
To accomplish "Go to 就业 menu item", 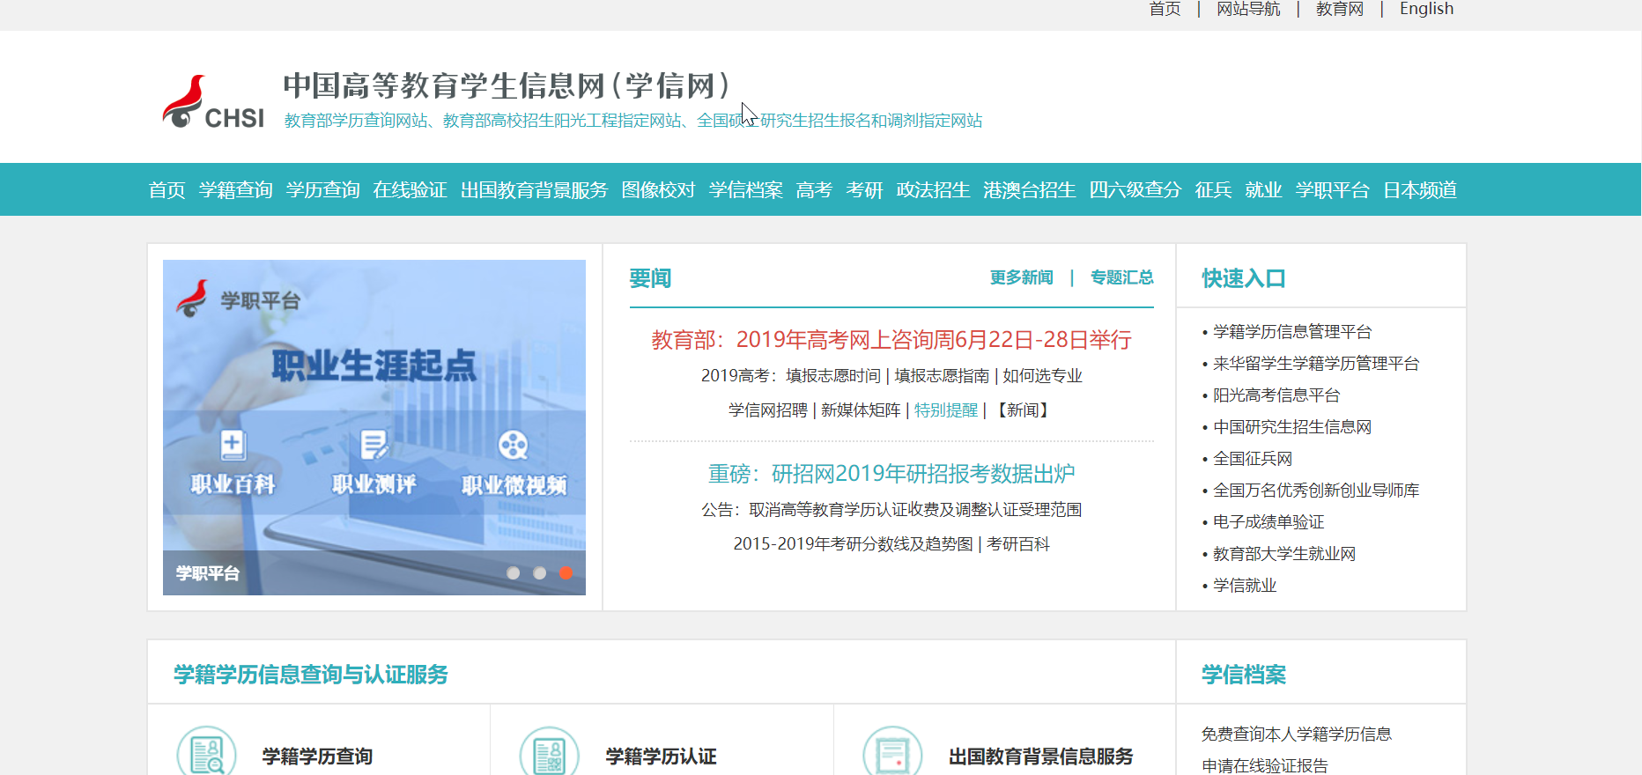I will coord(1263,190).
